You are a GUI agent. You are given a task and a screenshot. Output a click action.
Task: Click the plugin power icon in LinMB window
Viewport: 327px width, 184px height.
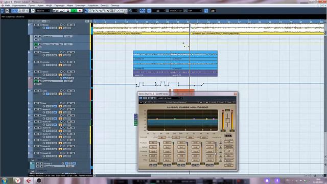pos(141,98)
